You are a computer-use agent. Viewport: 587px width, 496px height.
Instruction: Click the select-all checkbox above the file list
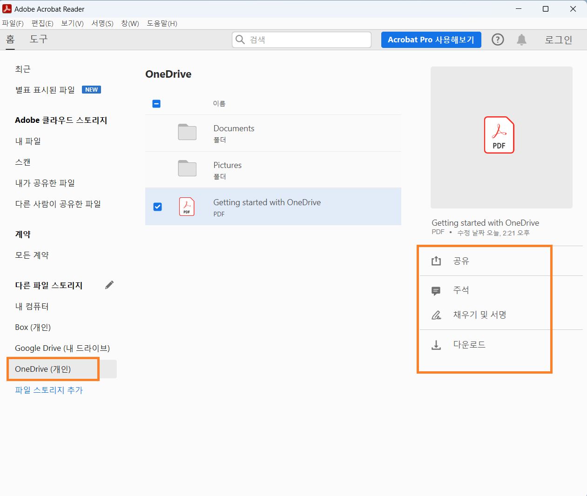156,103
